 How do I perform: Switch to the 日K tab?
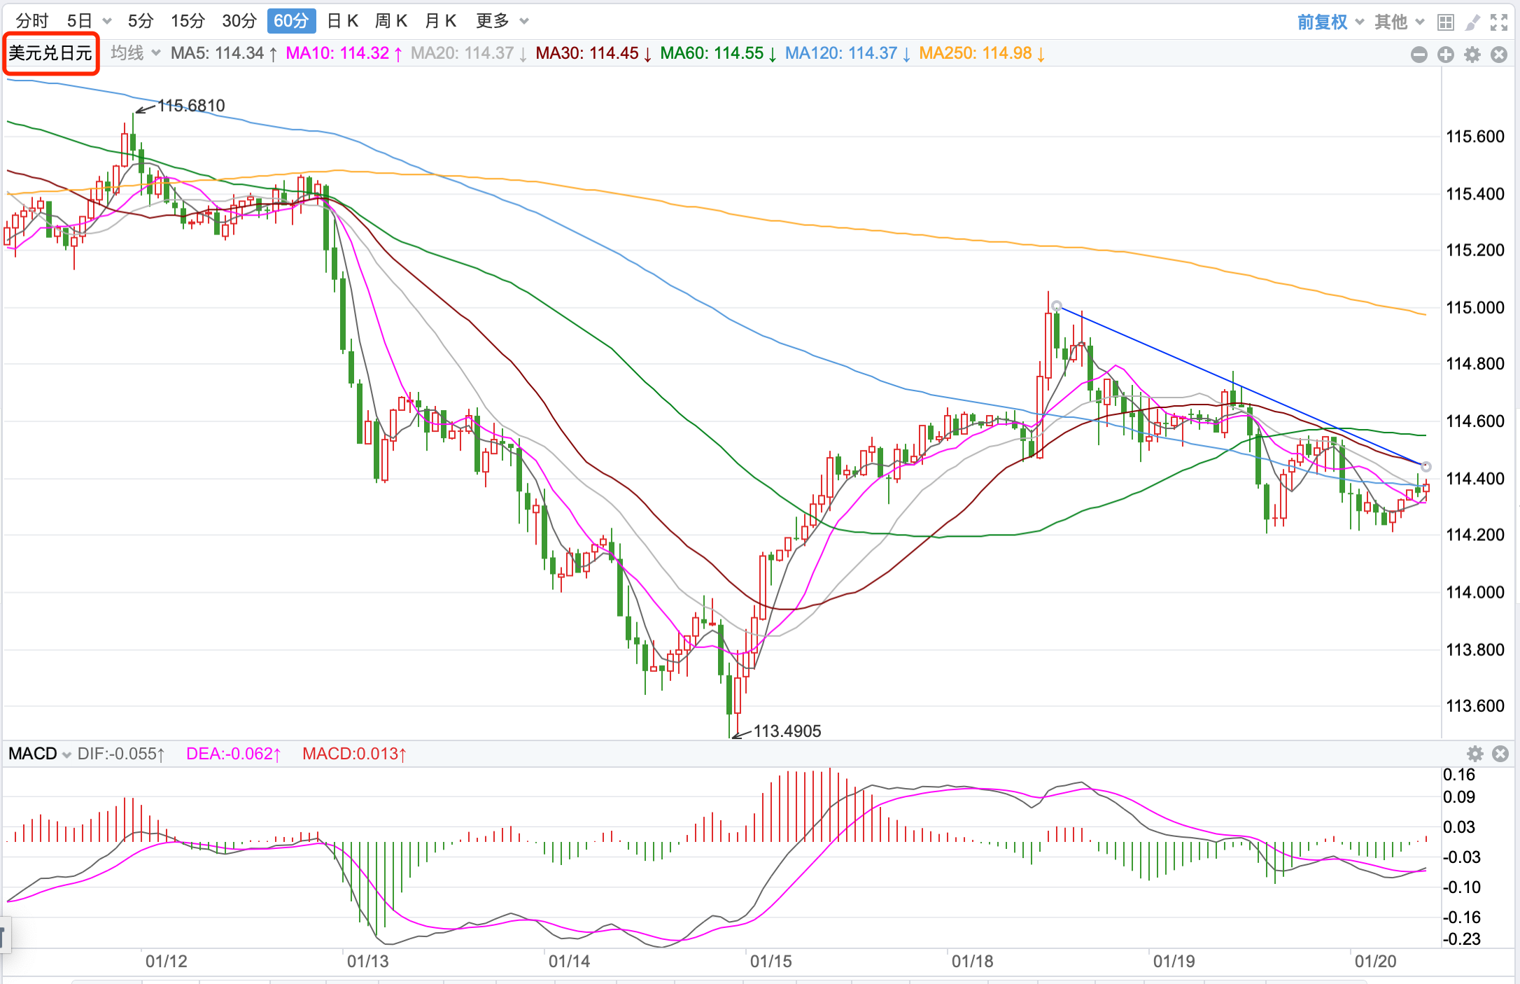tap(343, 21)
